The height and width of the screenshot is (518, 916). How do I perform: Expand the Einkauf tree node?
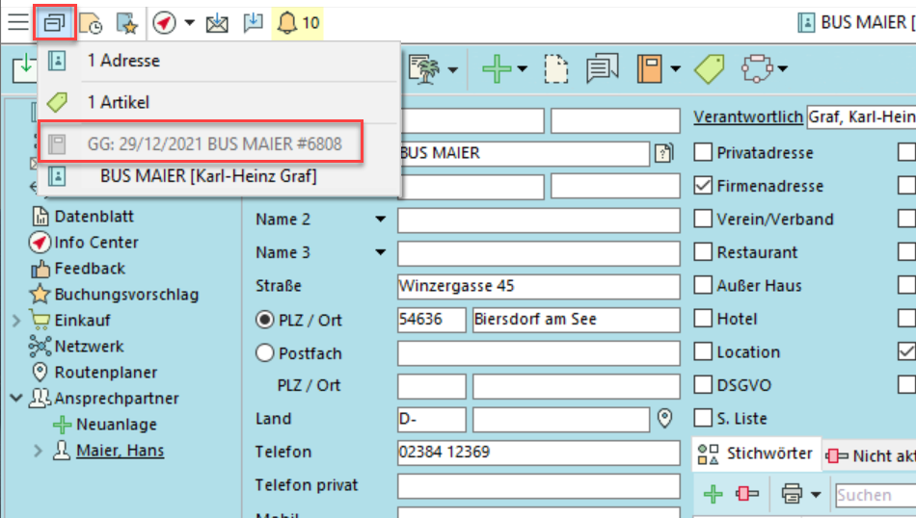(16, 320)
